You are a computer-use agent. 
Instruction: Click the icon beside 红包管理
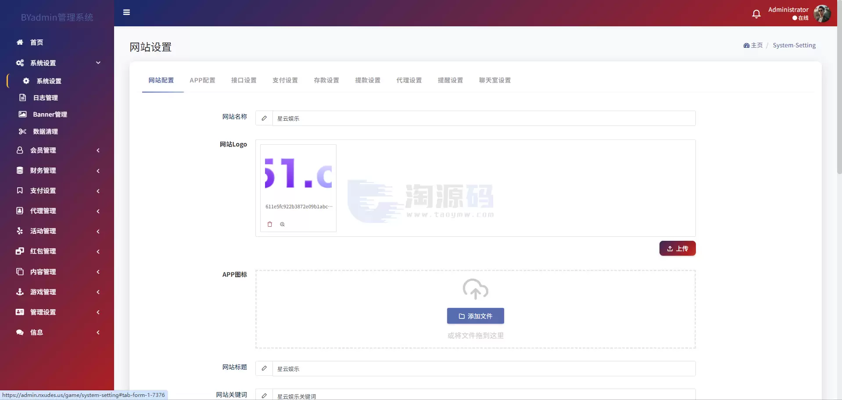20,251
